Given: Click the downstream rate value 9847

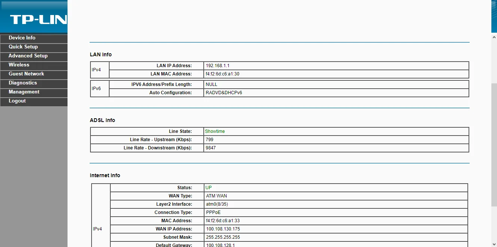Looking at the screenshot, I should [x=210, y=148].
